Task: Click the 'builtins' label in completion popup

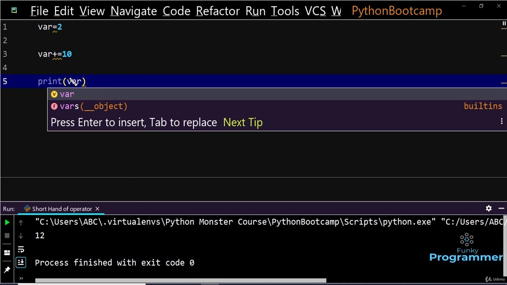Action: tap(483, 106)
